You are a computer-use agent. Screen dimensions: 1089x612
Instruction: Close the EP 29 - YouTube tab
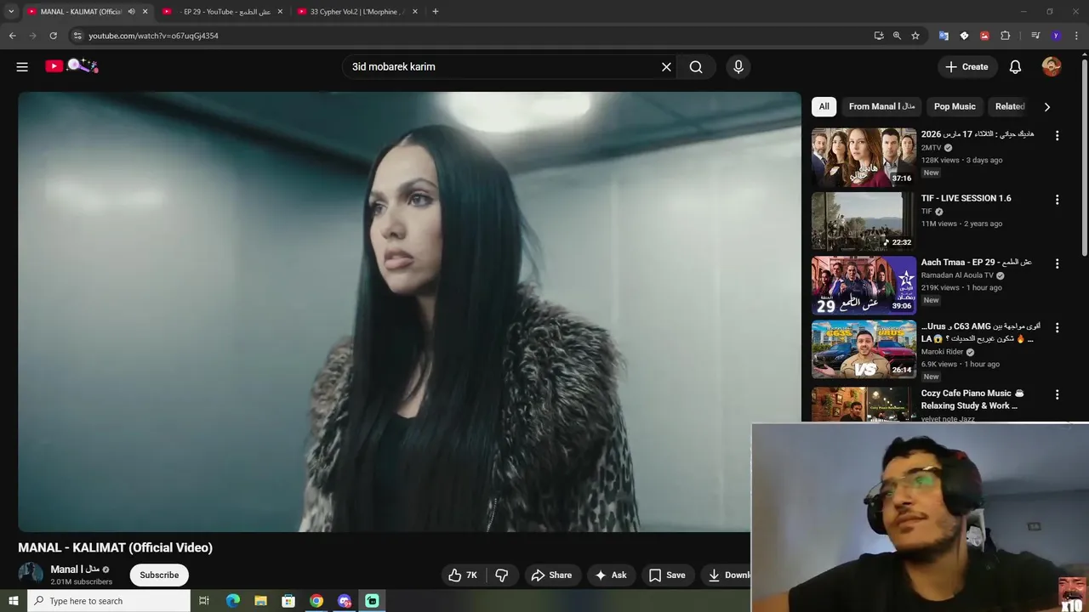point(280,11)
